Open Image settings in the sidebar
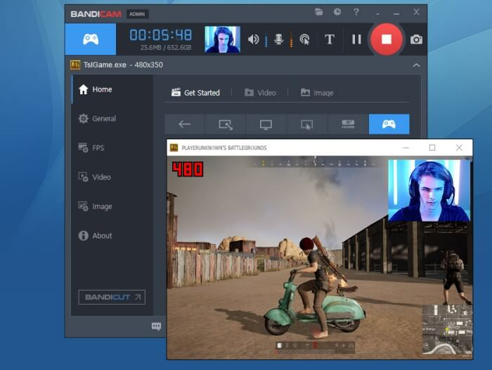 (112, 206)
